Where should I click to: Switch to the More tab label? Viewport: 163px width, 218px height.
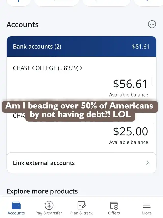pyautogui.click(x=147, y=213)
